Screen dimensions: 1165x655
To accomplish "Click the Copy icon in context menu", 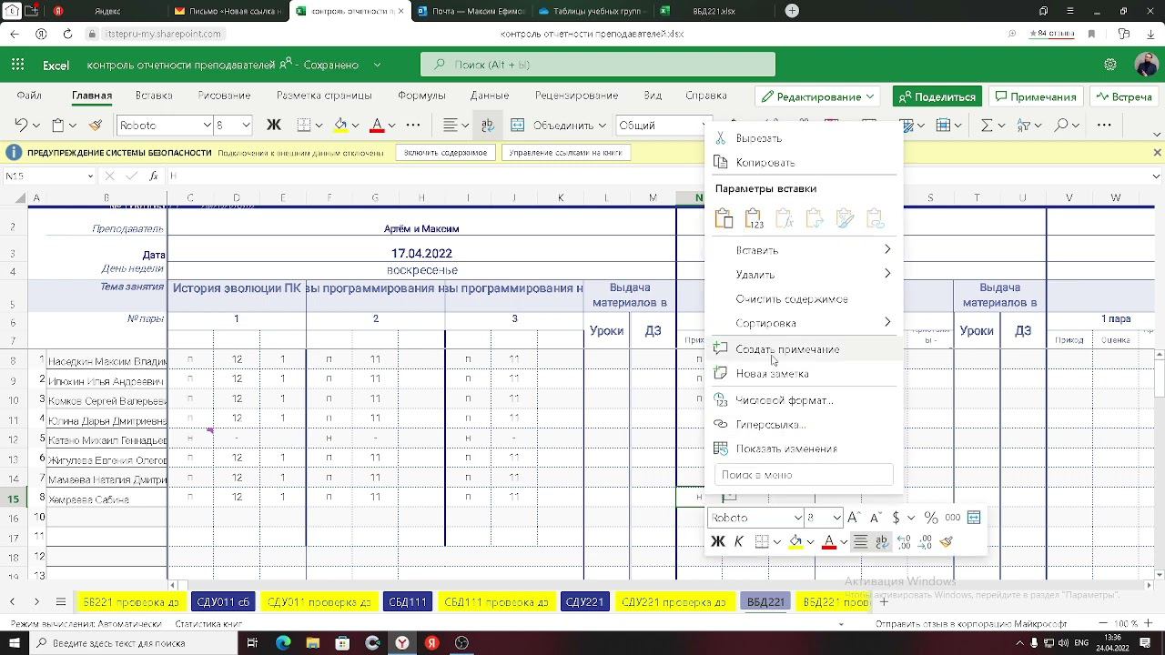I will (x=721, y=163).
